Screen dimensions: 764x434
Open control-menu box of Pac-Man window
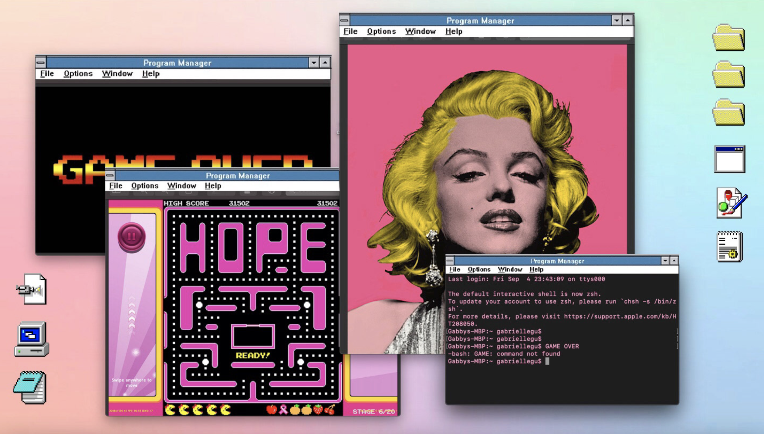coord(110,175)
